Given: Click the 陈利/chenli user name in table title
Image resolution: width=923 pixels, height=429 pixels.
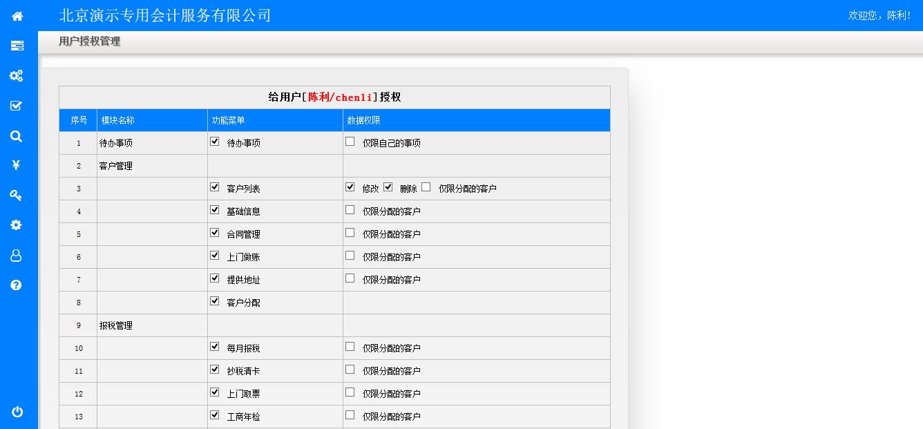Looking at the screenshot, I should (x=341, y=97).
